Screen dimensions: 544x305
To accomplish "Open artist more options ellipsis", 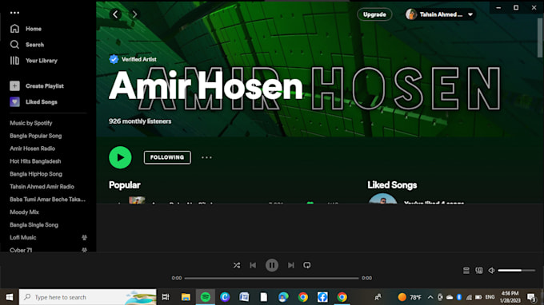I will [206, 157].
